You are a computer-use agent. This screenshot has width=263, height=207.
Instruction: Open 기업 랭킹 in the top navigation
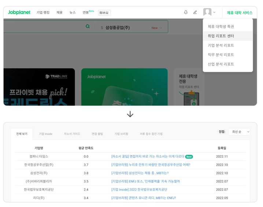coord(43,12)
